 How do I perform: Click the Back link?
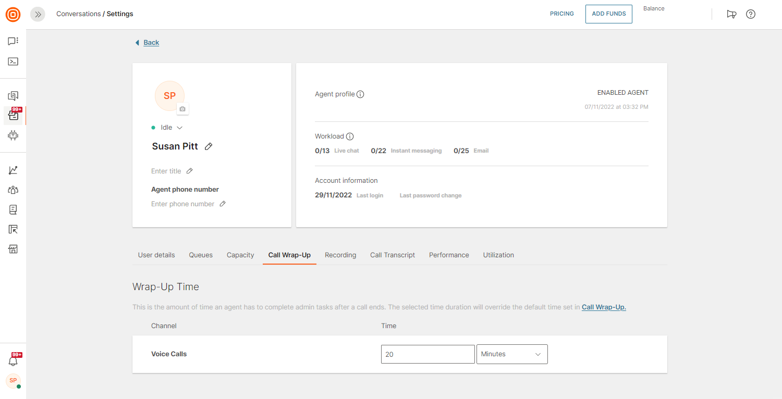coord(151,43)
